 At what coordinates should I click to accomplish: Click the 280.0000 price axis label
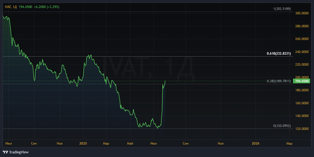click(301, 26)
